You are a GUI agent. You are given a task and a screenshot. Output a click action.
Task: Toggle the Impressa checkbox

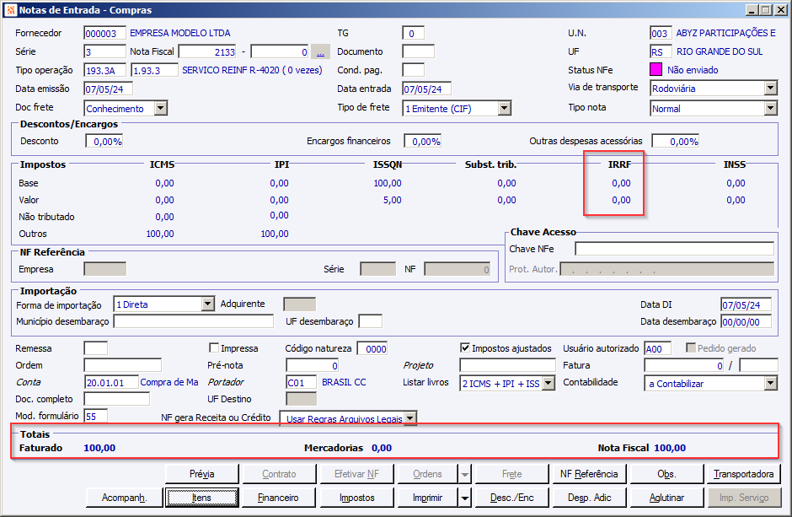click(214, 348)
